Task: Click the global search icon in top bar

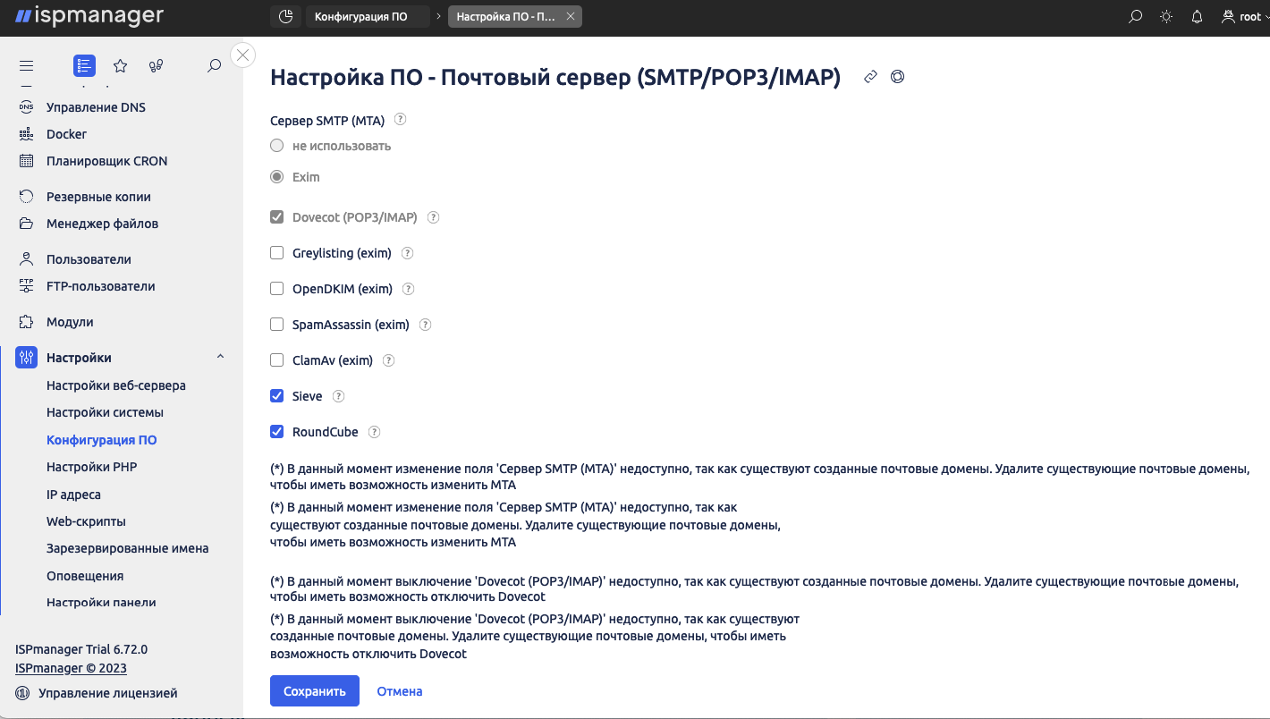Action: [1136, 16]
